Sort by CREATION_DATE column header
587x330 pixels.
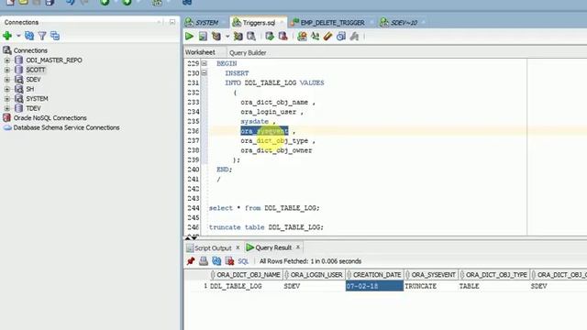(374, 275)
